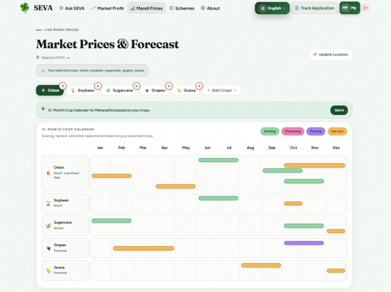Screen dimensions: 391x292
Task: Click Guava December harvest bar
Action: click(x=336, y=271)
